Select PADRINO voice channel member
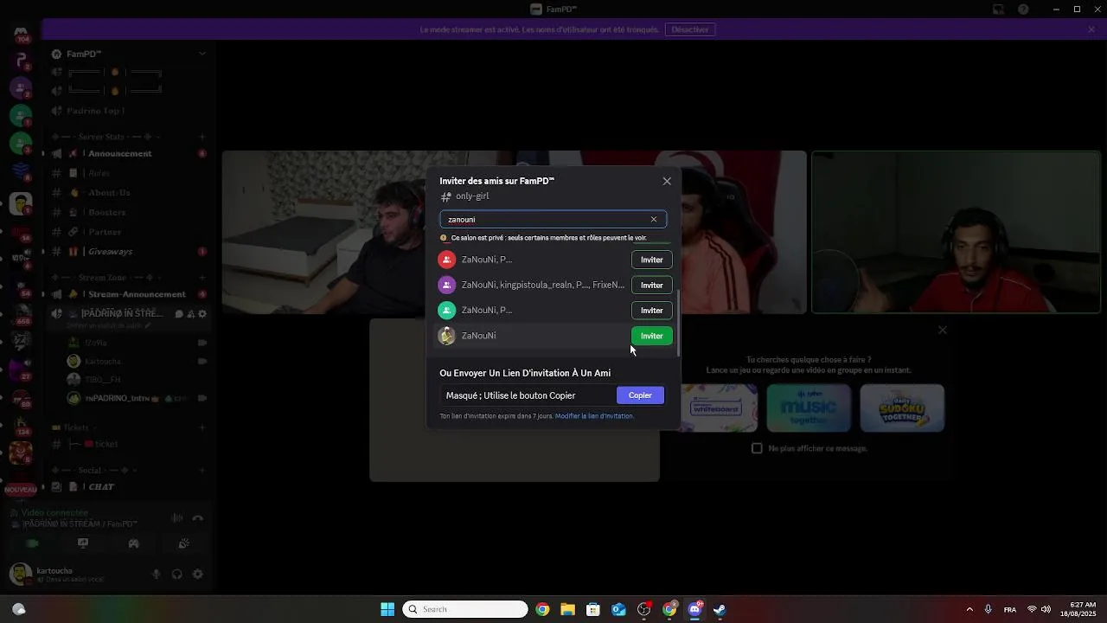 (137, 398)
